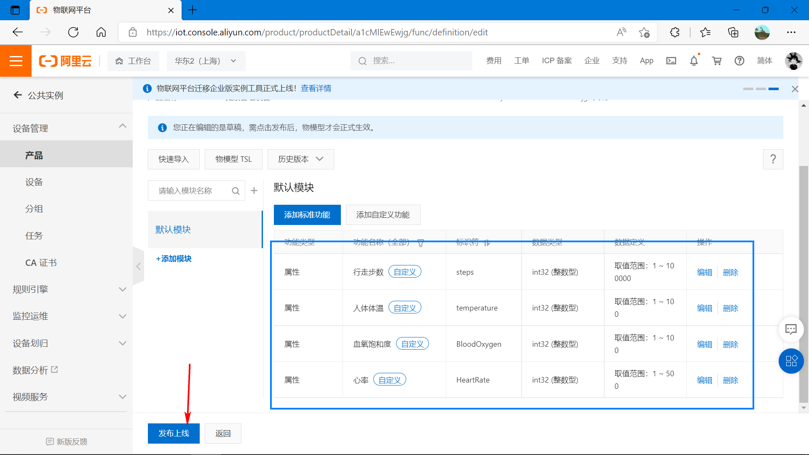Click the 搜索 input in top bar

point(411,61)
